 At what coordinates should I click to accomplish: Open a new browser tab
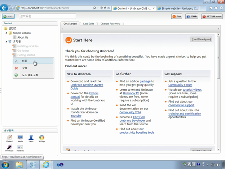point(203,8)
